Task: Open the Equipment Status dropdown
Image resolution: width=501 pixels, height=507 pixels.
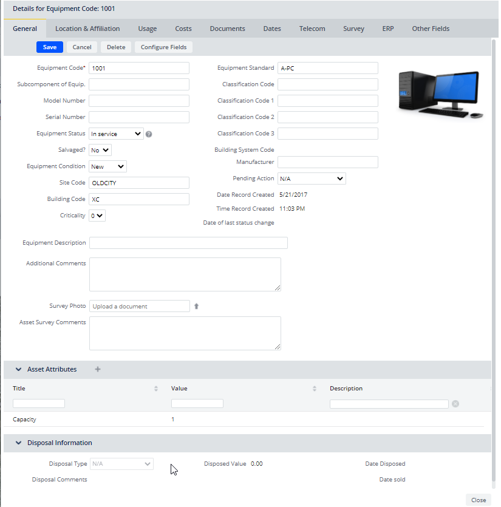Action: (116, 134)
